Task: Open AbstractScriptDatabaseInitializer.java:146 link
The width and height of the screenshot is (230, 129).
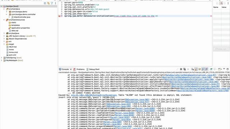Action: 187,77
